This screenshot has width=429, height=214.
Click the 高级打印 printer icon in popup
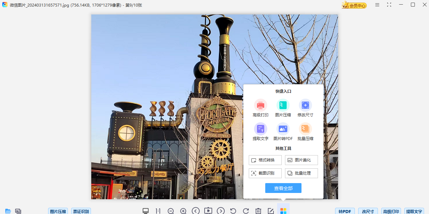[x=260, y=105]
